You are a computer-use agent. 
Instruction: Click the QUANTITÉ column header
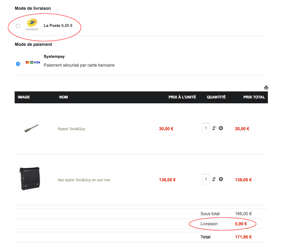click(x=216, y=97)
